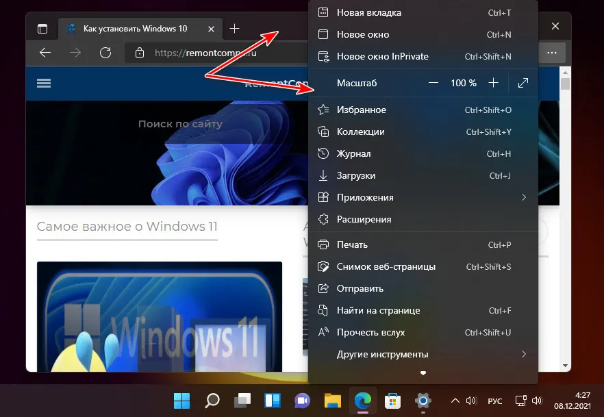Image resolution: width=604 pixels, height=417 pixels.
Task: Click the three-dots Edge menu button
Action: click(x=552, y=52)
